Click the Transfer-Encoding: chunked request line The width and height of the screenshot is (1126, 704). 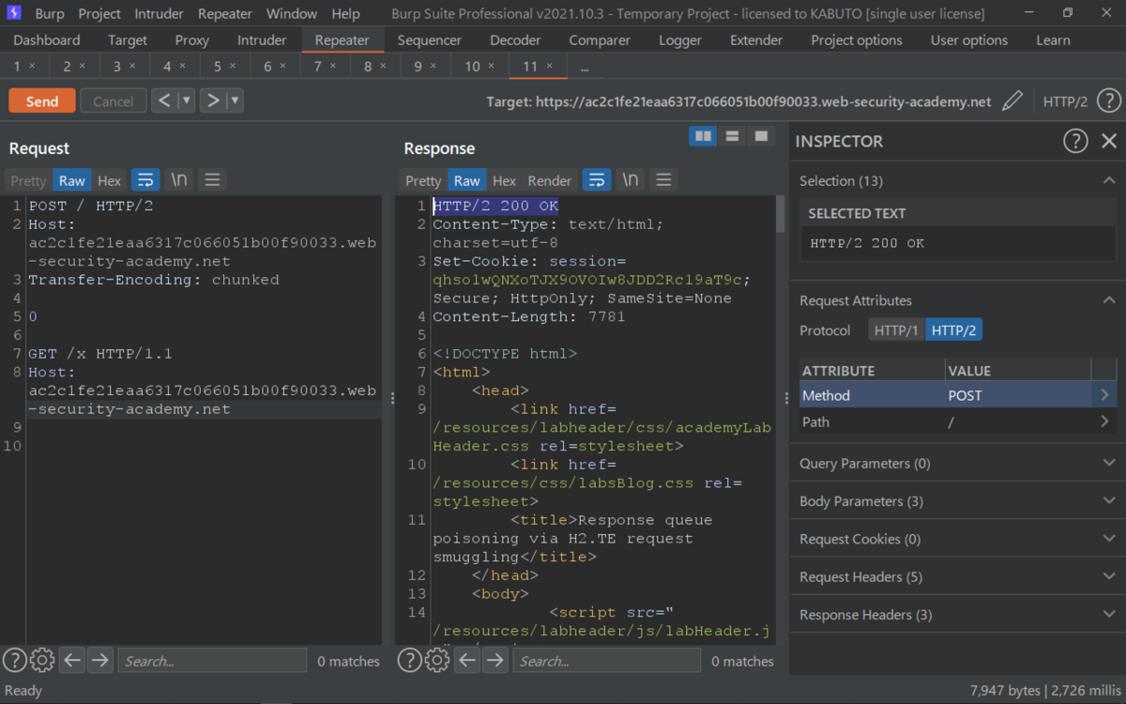(x=154, y=280)
